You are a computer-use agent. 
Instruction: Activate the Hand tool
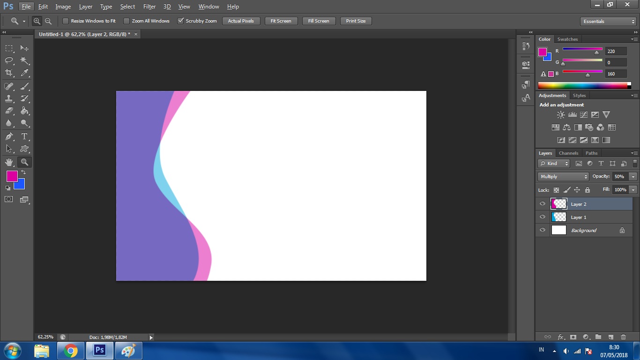(9, 162)
